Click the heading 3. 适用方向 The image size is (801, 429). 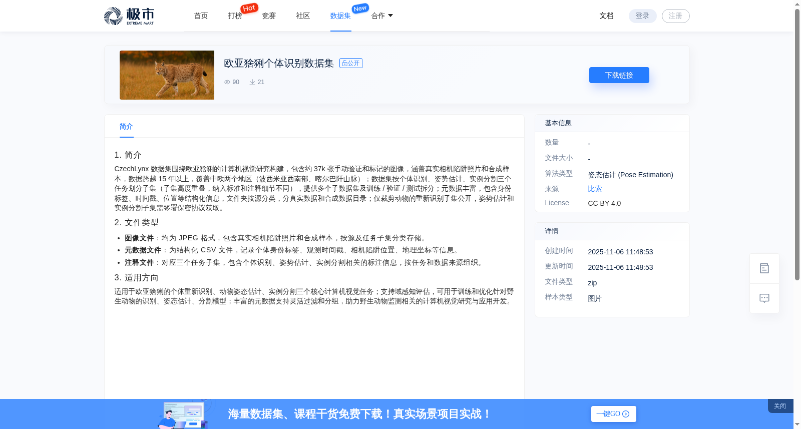(x=136, y=278)
